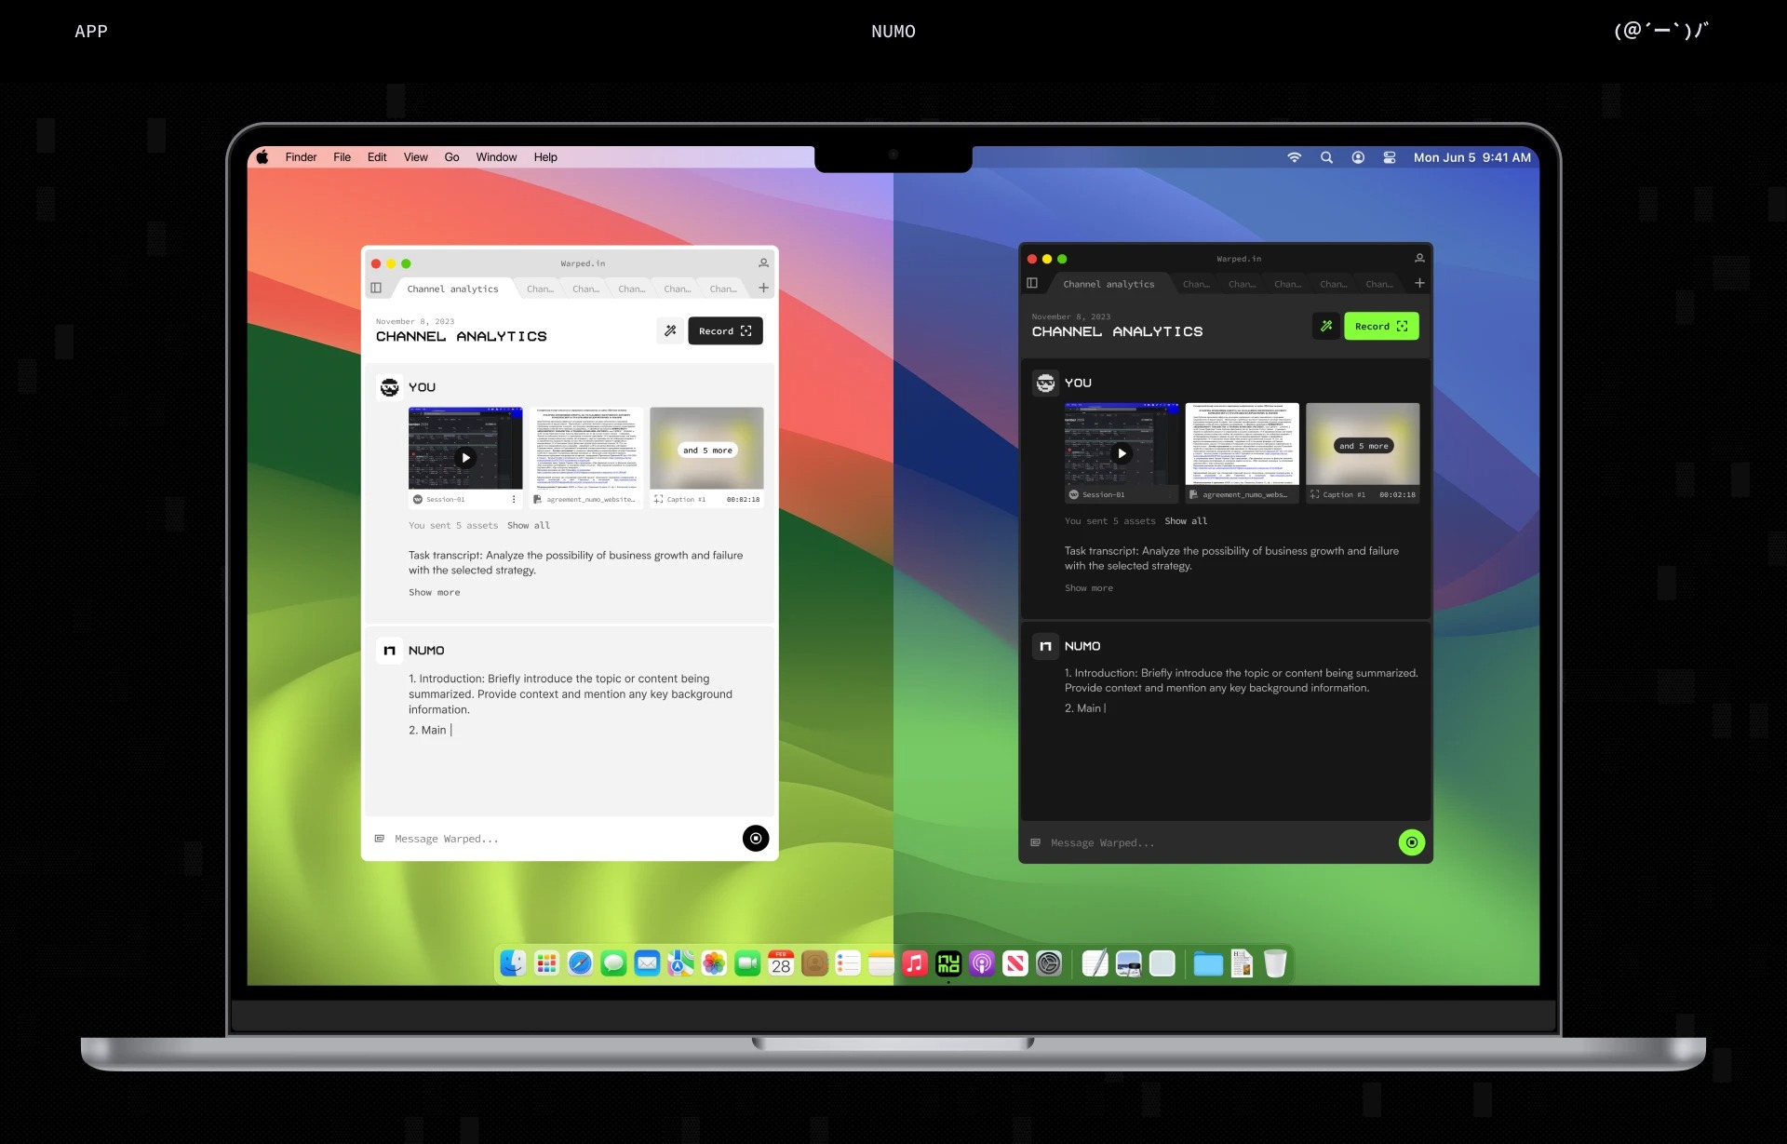
Task: Click the black Record button
Action: click(x=725, y=330)
